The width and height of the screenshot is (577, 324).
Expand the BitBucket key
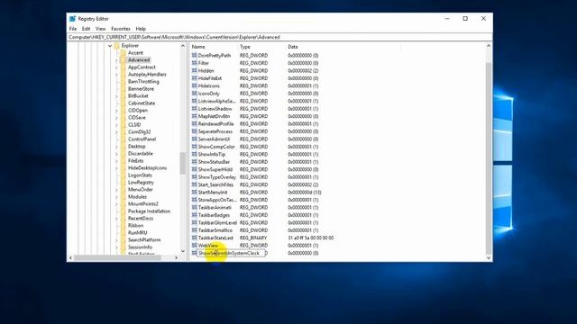116,96
